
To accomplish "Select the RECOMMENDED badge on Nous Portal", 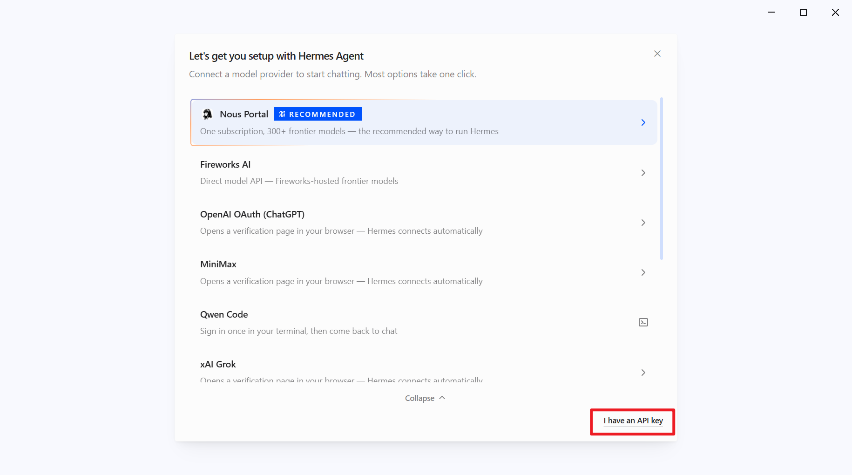I will tap(318, 114).
